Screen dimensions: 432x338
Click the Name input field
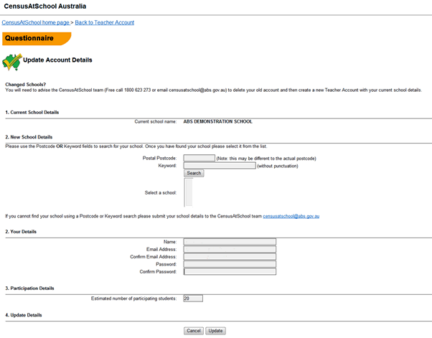point(230,242)
